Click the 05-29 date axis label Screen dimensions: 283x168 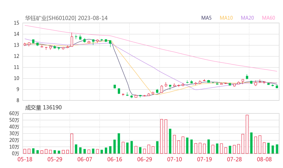[x=55, y=159]
